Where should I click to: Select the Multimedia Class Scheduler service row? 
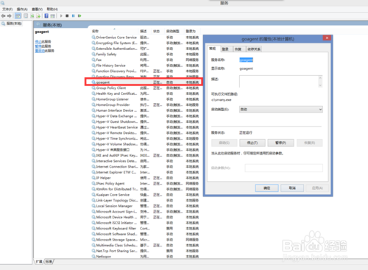(x=145, y=246)
